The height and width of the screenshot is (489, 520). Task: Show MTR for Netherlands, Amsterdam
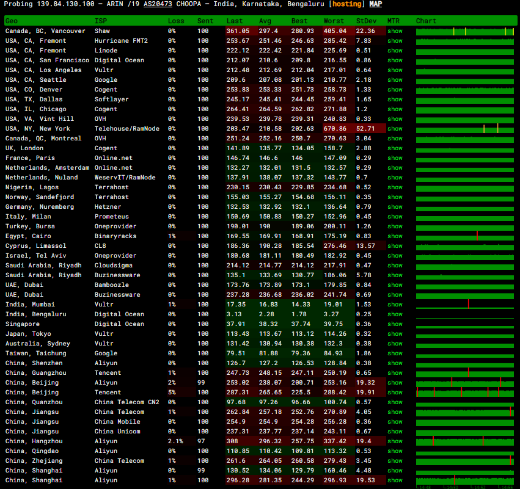395,168
